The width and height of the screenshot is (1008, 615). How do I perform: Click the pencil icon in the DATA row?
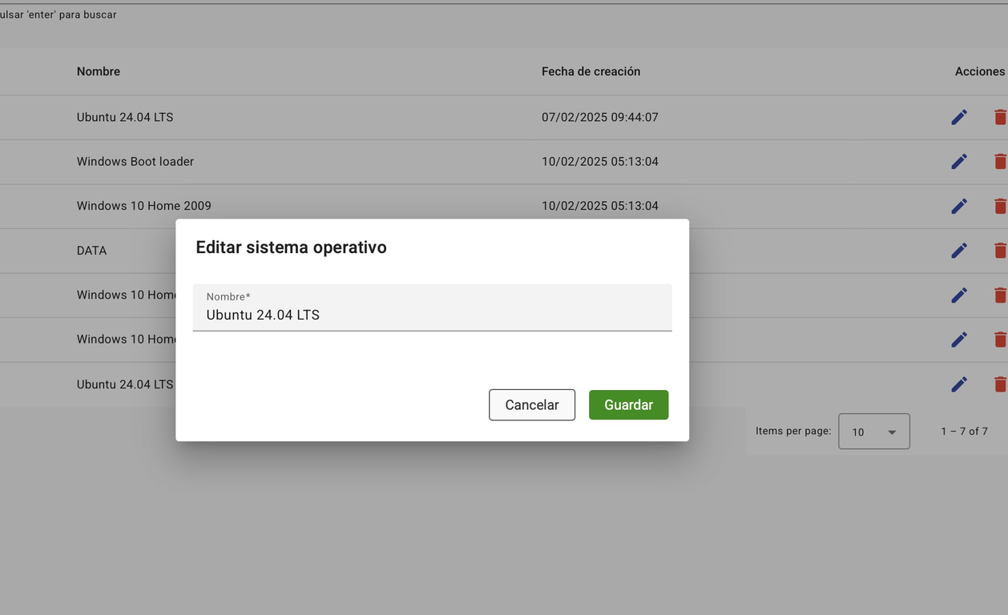click(958, 251)
